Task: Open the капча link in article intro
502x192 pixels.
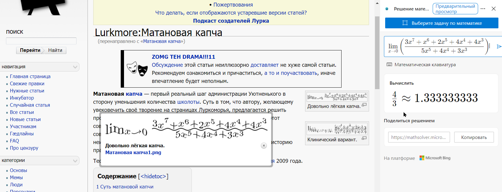Action: point(134,94)
